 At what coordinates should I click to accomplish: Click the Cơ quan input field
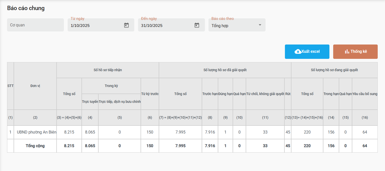click(x=35, y=25)
